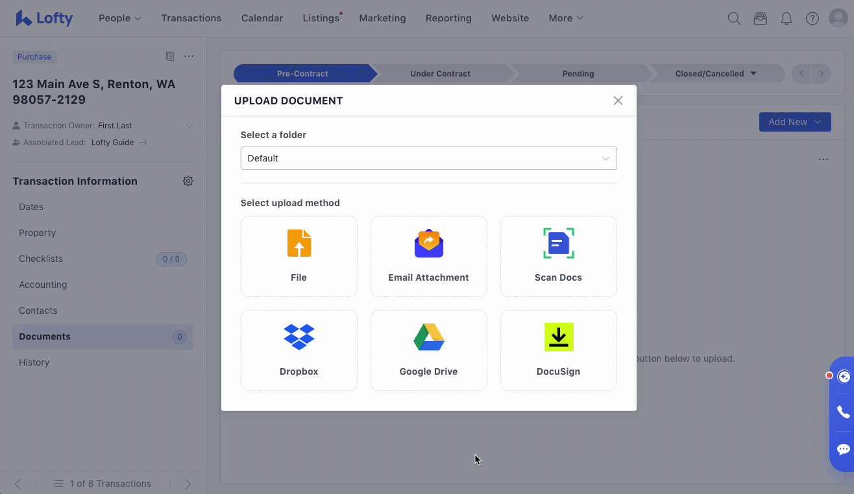Click the address 123 Main Ave S heading
The height and width of the screenshot is (494, 854).
94,91
